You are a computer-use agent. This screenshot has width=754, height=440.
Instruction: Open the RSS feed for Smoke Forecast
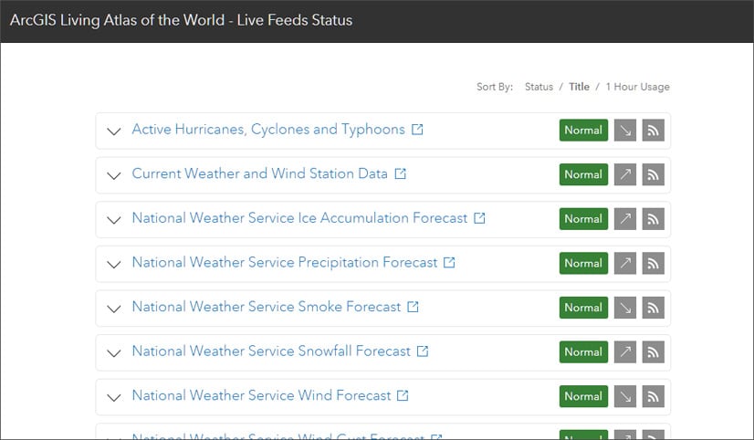click(653, 308)
